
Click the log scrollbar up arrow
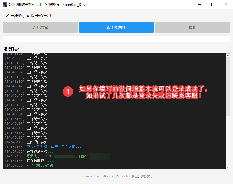tap(228, 55)
